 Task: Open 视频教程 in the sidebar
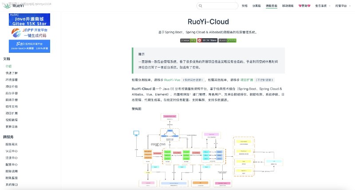point(12,120)
